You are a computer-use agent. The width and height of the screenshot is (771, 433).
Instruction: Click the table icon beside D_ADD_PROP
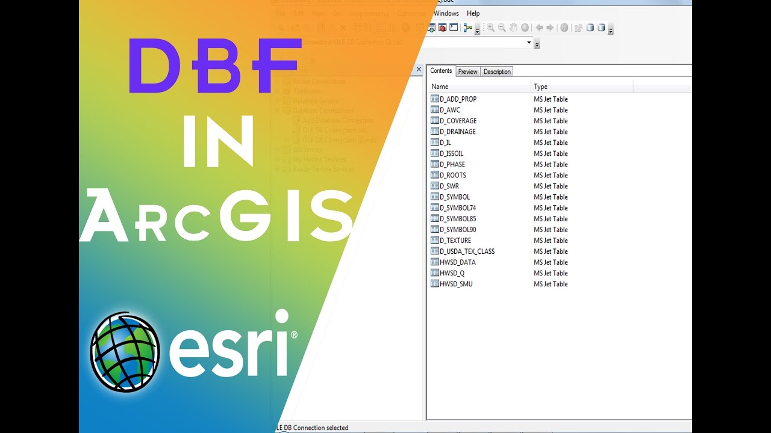coord(435,99)
